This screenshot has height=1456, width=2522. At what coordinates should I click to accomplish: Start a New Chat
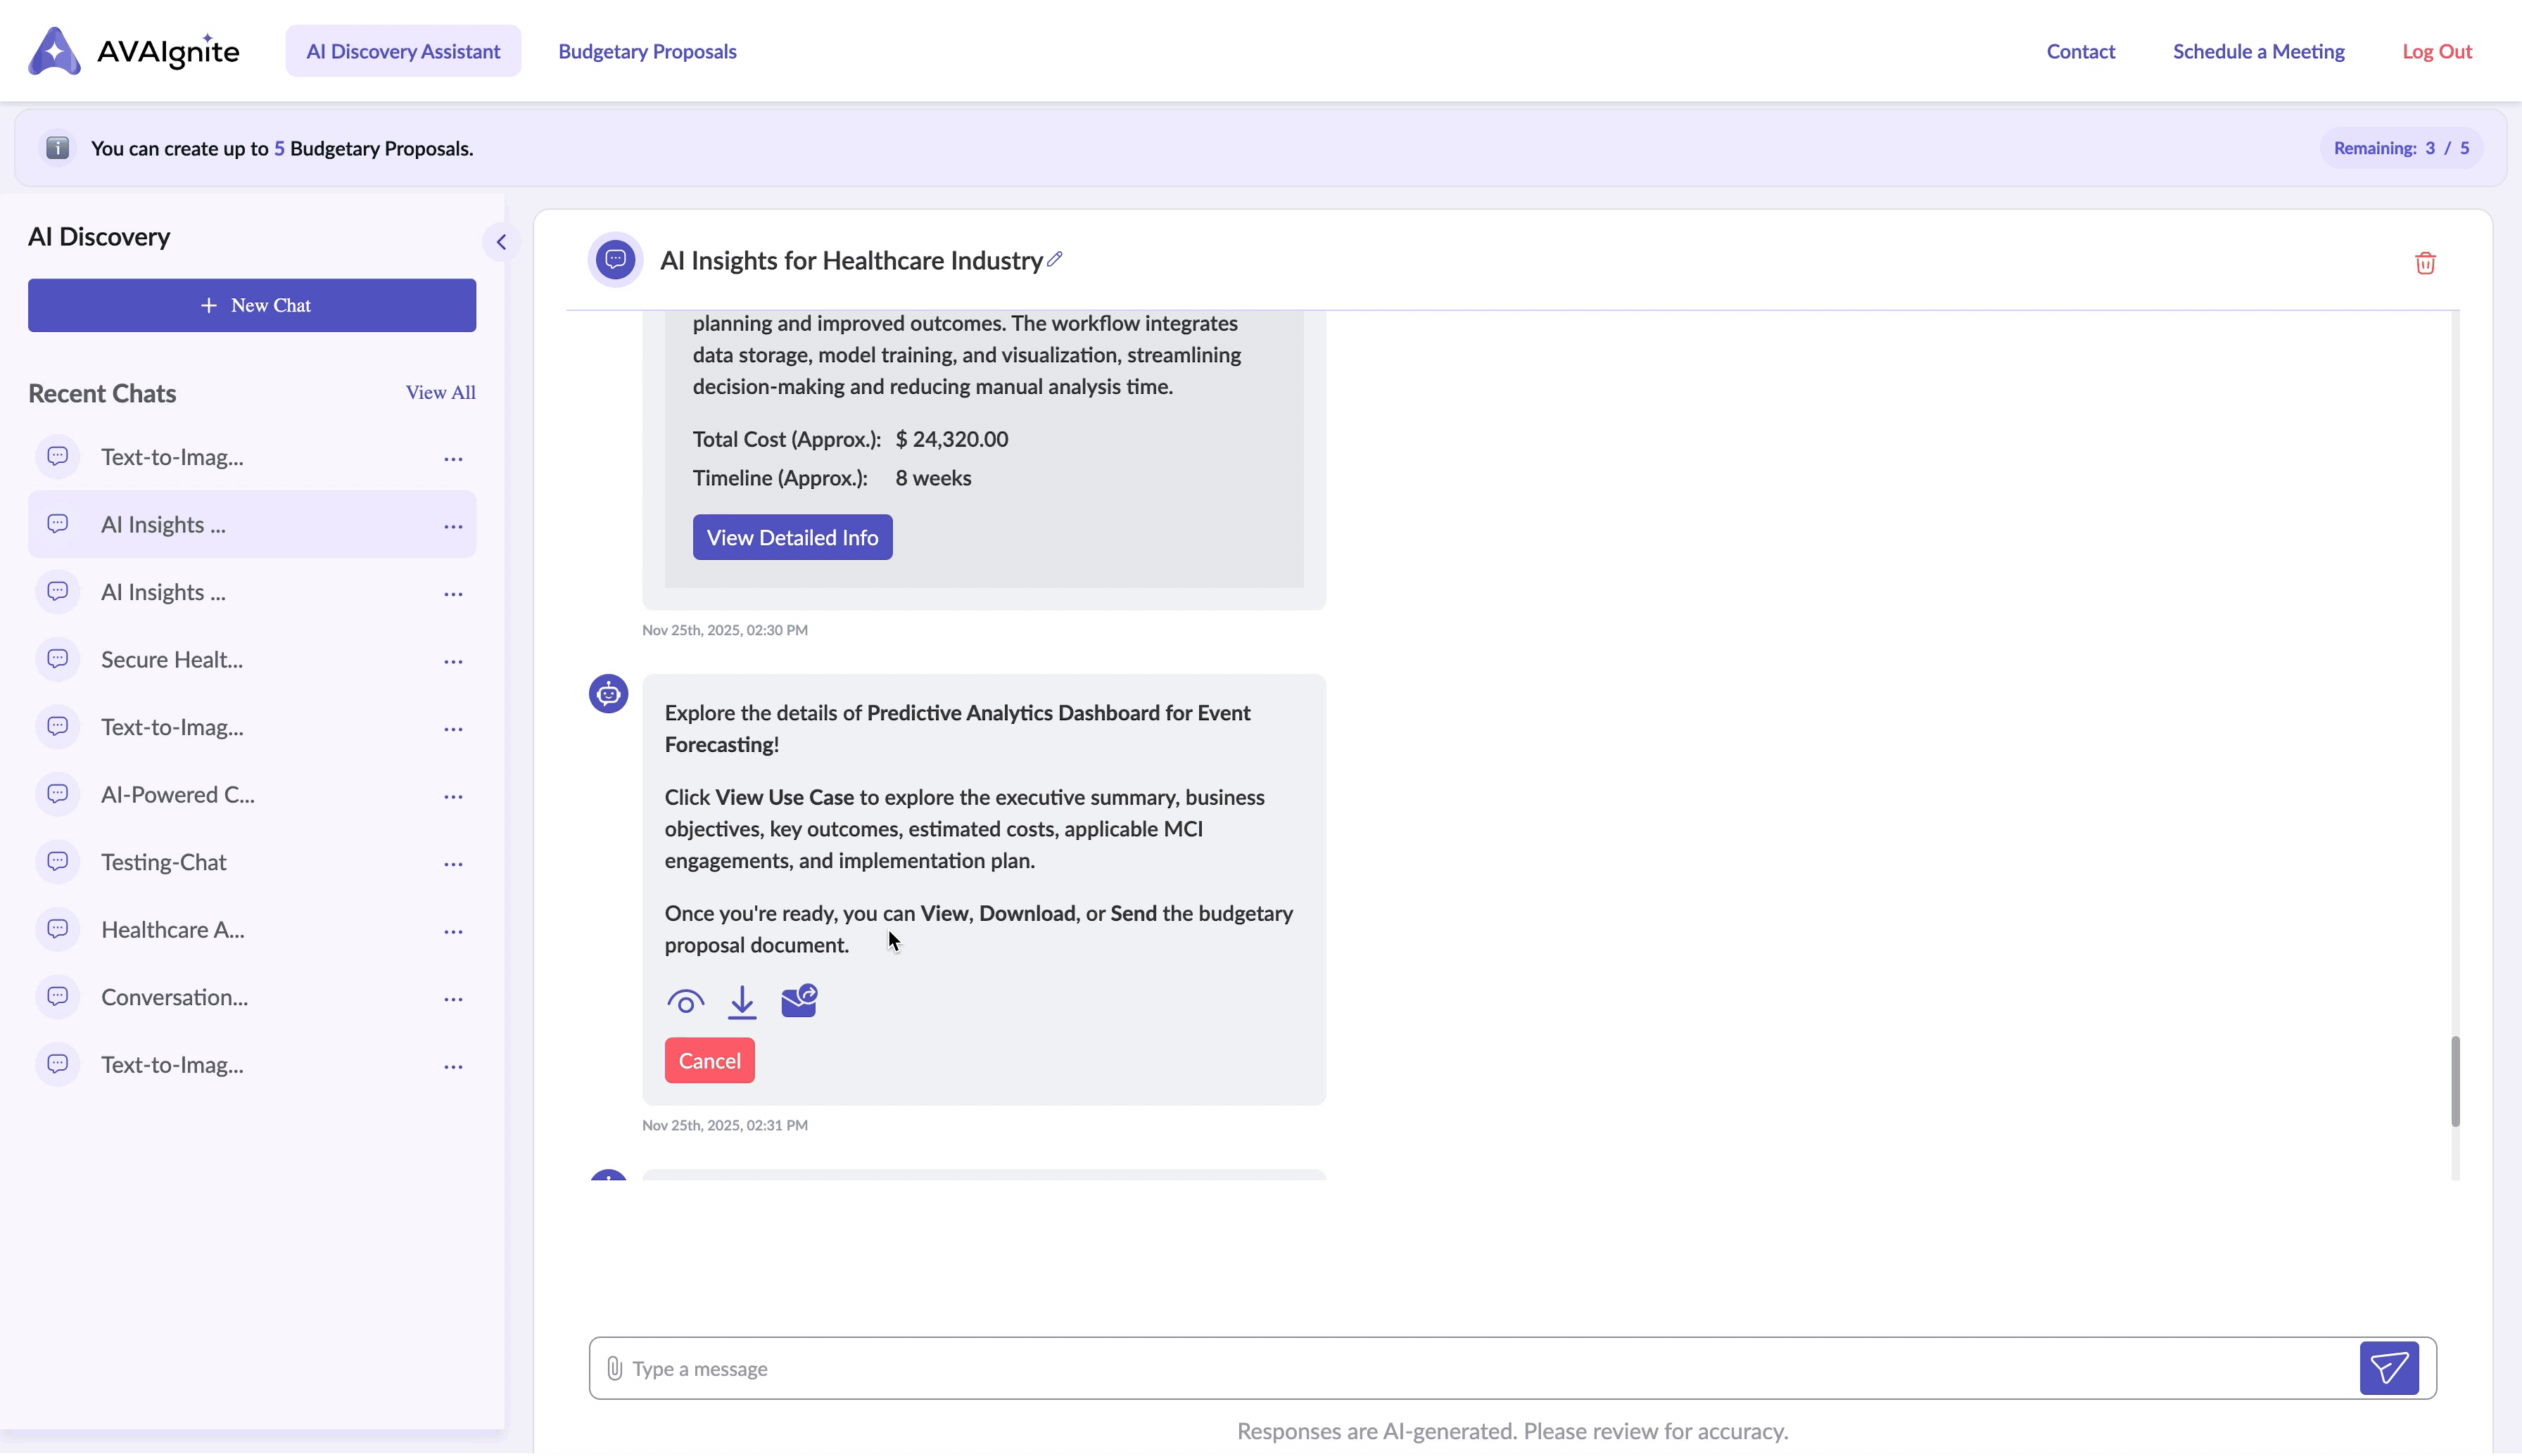(252, 305)
